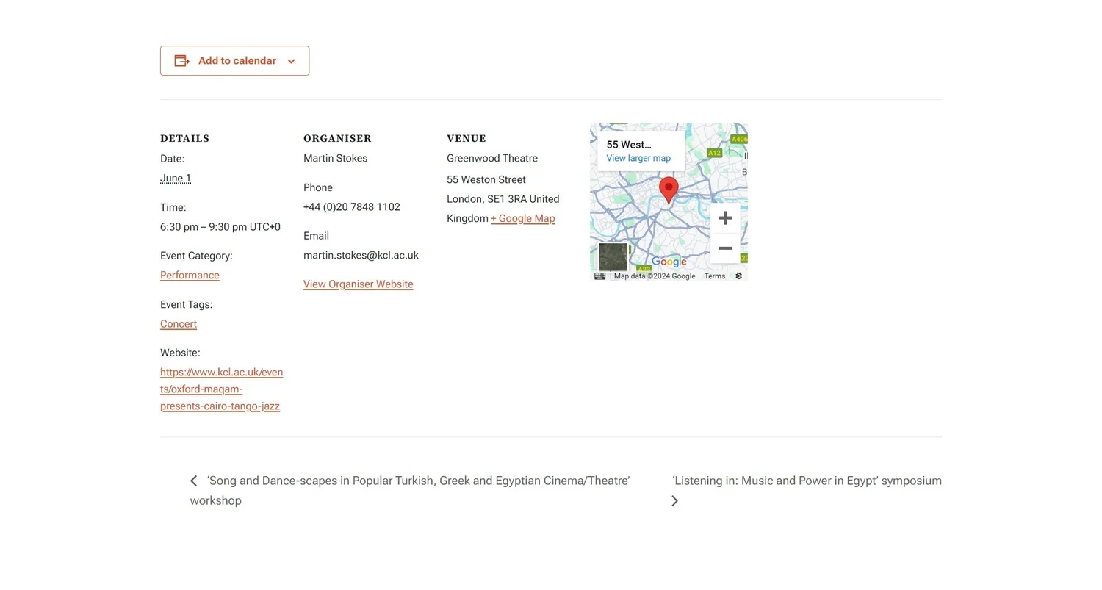This screenshot has width=1102, height=590.
Task: Switch to satellite view thumbnail on map
Action: [613, 257]
